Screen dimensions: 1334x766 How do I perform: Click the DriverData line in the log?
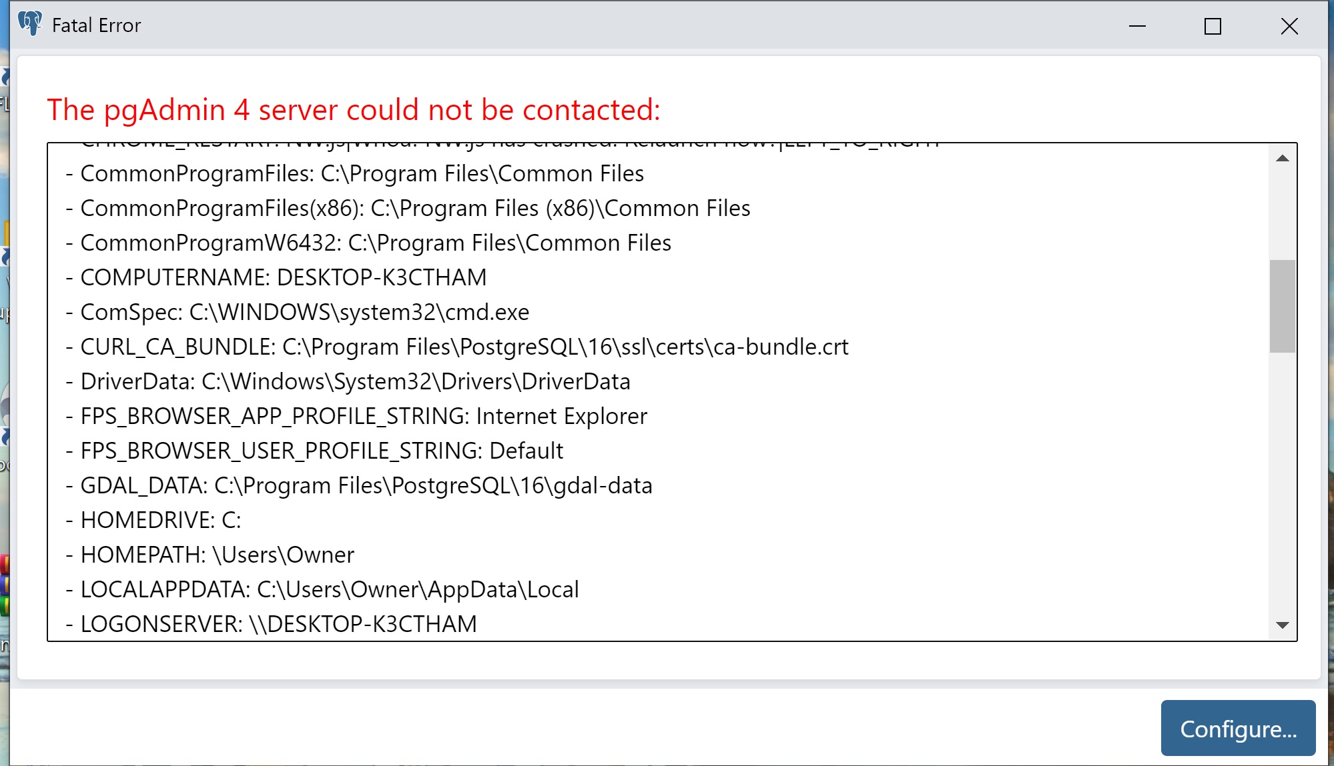tap(355, 381)
